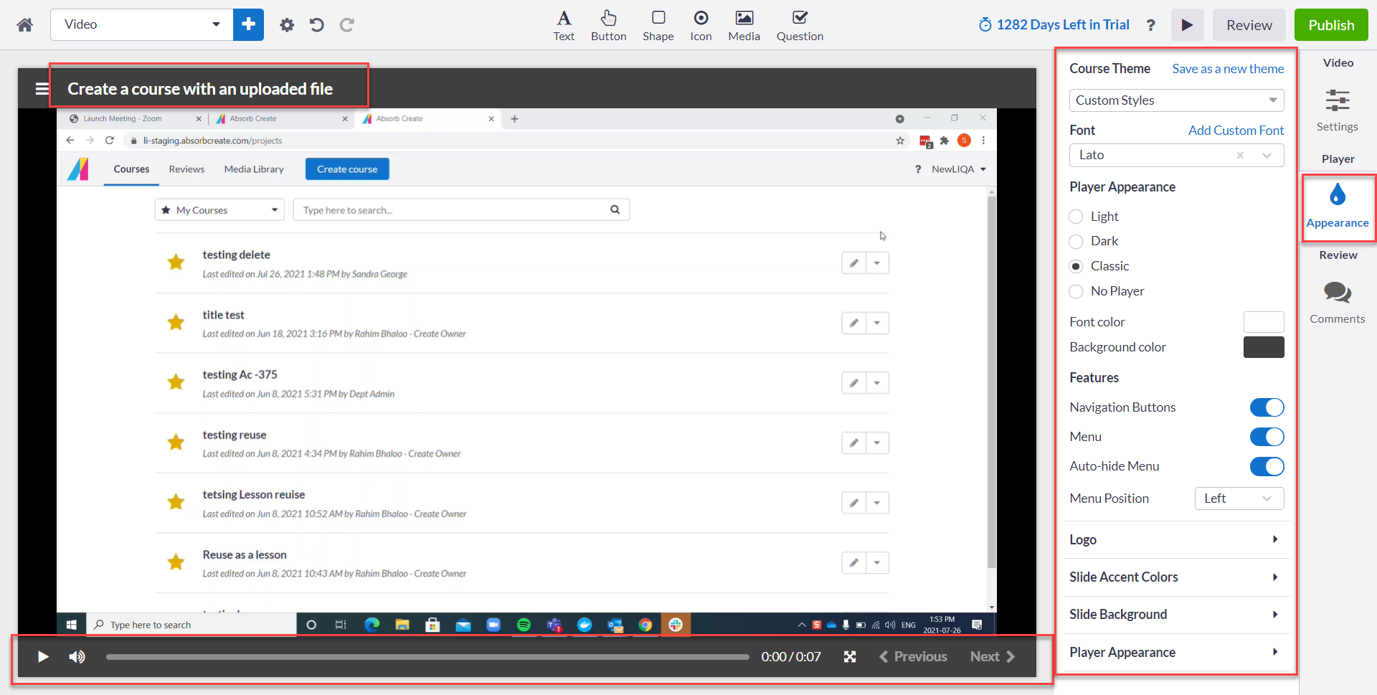Click the slide title text
This screenshot has height=695, width=1377.
coord(200,89)
